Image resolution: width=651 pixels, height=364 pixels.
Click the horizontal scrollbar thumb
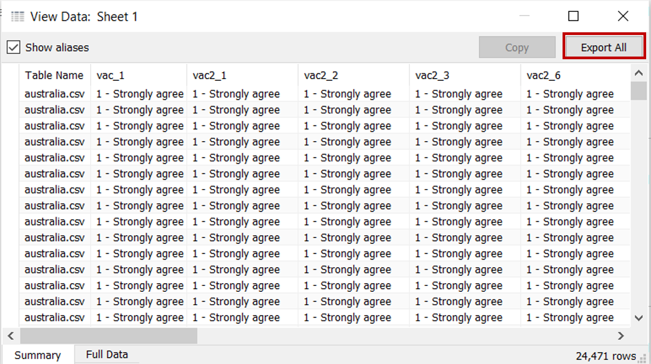[x=108, y=336]
